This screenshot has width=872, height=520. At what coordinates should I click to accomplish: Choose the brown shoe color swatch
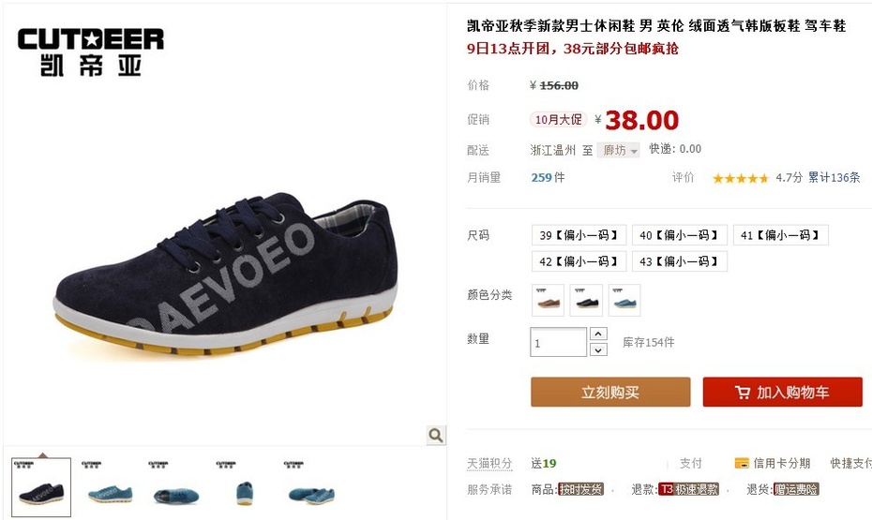[x=548, y=300]
